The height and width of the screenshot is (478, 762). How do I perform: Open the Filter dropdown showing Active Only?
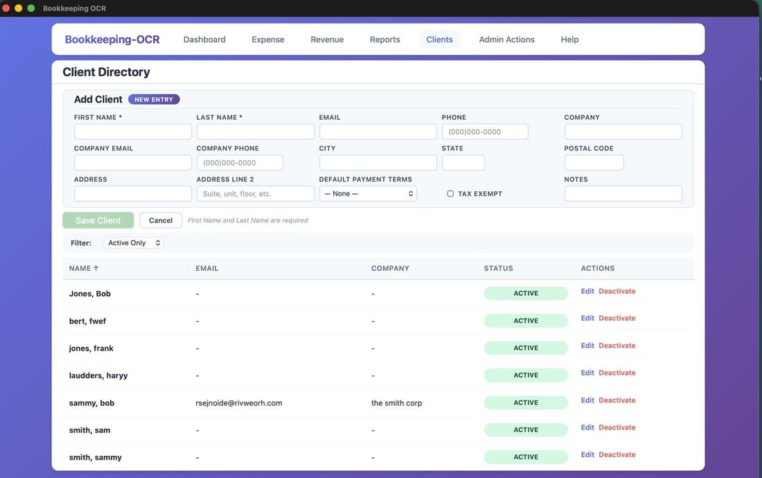tap(132, 242)
